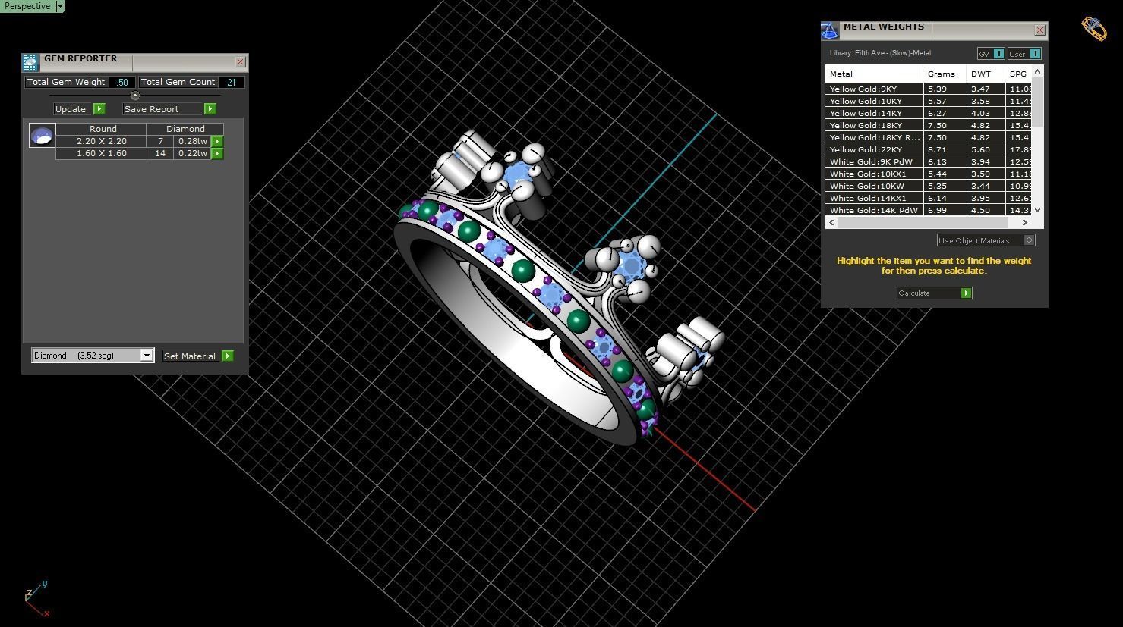The image size is (1123, 627).
Task: Click the gem count 14 cell
Action: [160, 153]
